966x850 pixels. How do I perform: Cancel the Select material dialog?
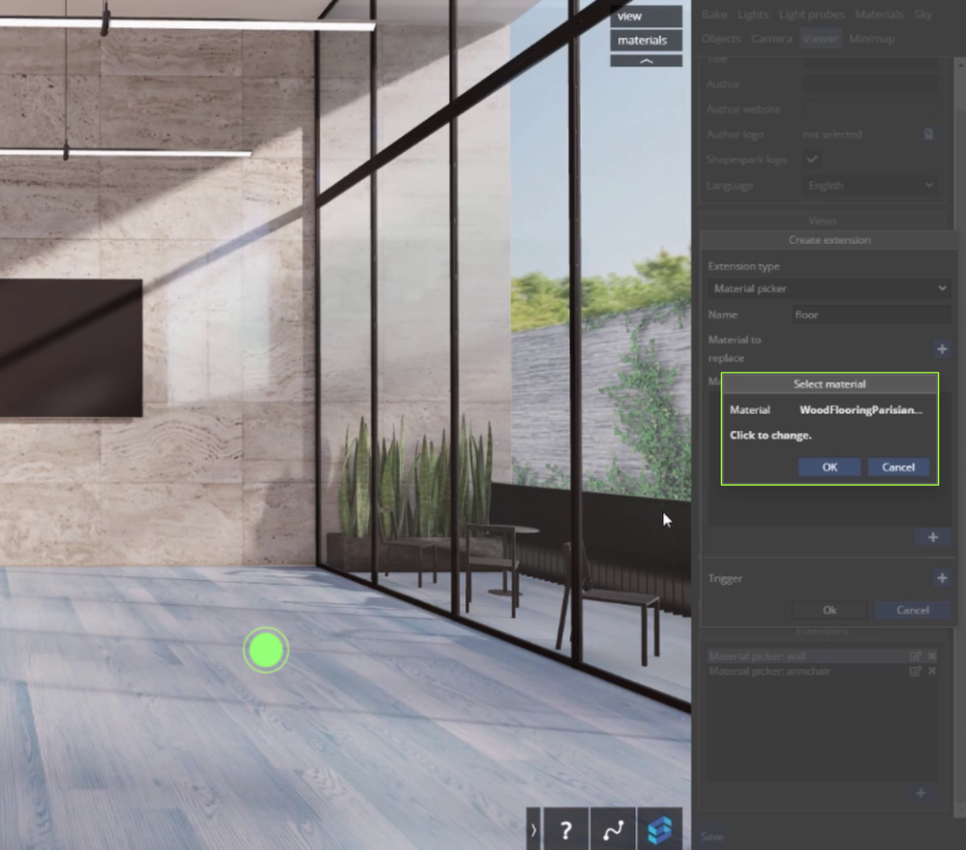click(898, 467)
